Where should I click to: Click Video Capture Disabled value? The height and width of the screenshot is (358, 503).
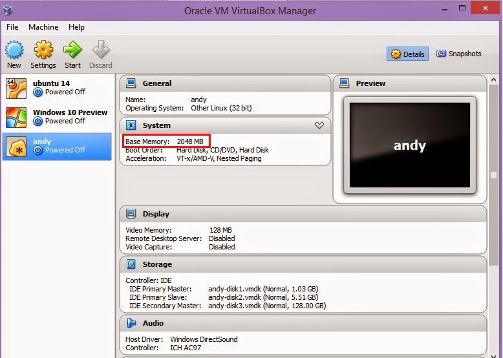222,247
